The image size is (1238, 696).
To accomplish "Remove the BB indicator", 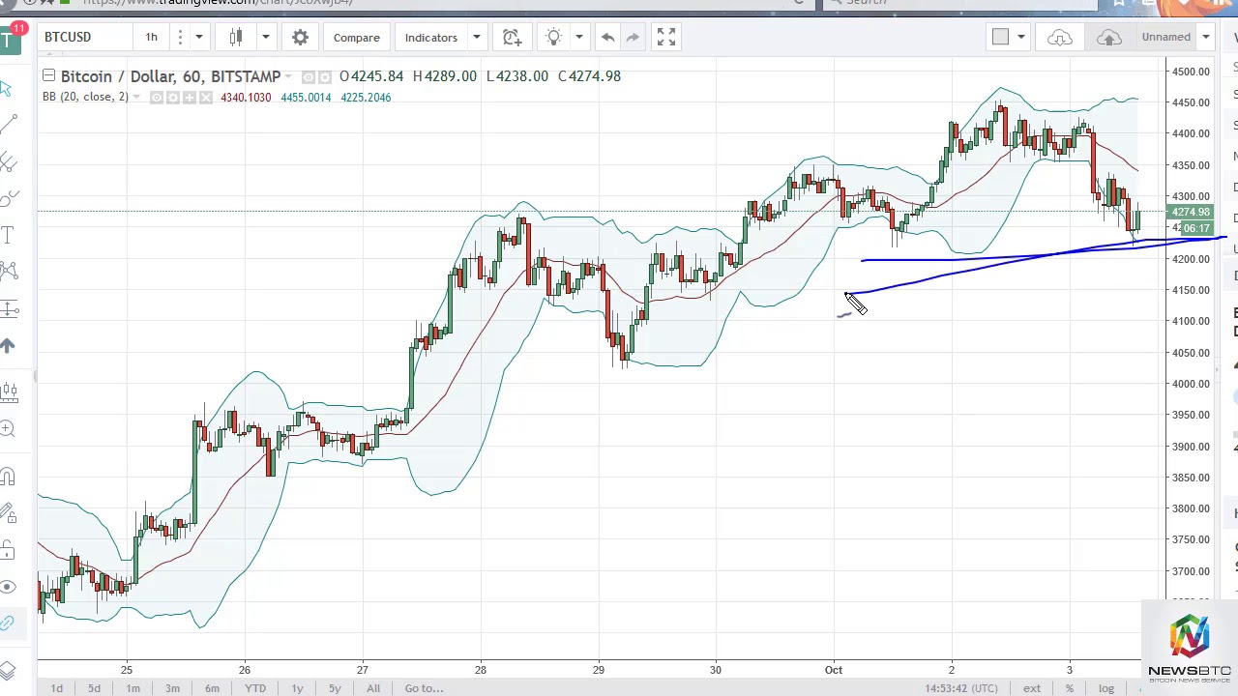I will (205, 98).
